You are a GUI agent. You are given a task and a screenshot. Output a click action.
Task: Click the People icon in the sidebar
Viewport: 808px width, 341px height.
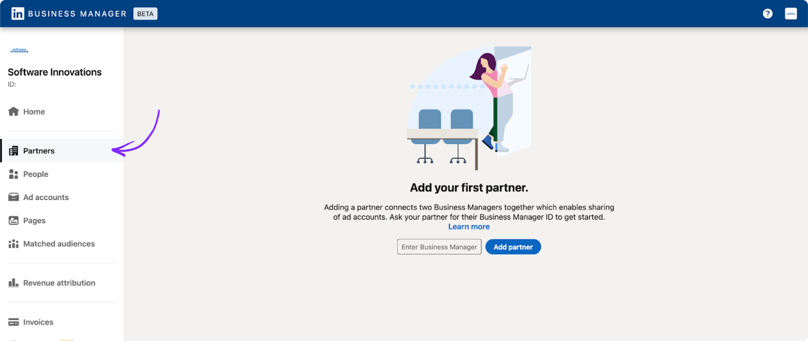pos(13,174)
